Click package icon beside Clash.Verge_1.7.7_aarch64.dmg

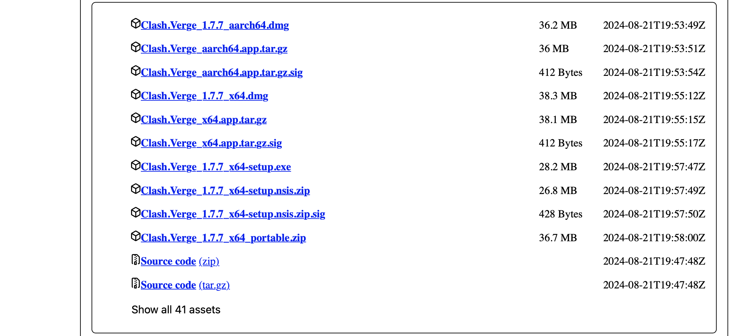pos(136,23)
